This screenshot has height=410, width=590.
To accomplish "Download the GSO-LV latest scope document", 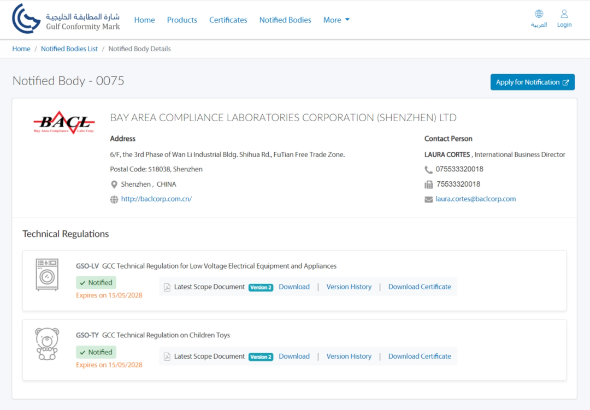I will click(x=294, y=287).
